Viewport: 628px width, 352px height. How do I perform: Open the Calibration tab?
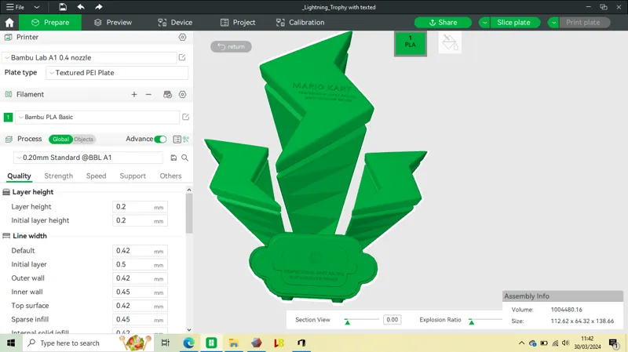click(x=301, y=23)
